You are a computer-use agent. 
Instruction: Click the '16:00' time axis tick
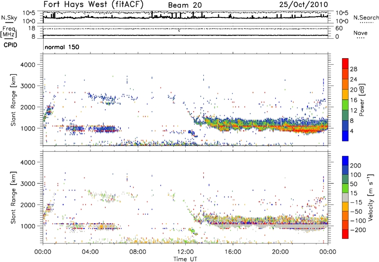click(233, 252)
